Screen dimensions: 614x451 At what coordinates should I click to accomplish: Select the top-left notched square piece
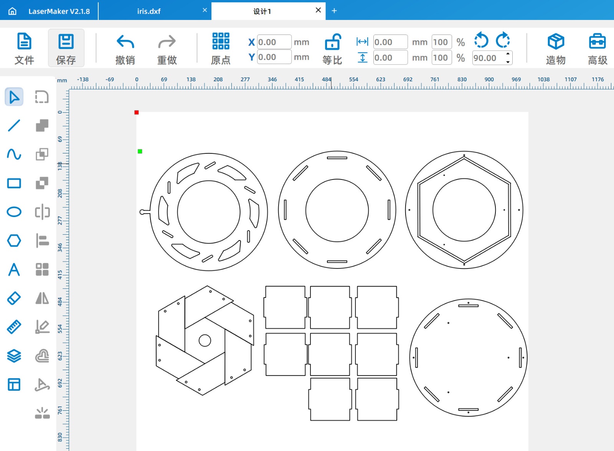[x=286, y=307]
